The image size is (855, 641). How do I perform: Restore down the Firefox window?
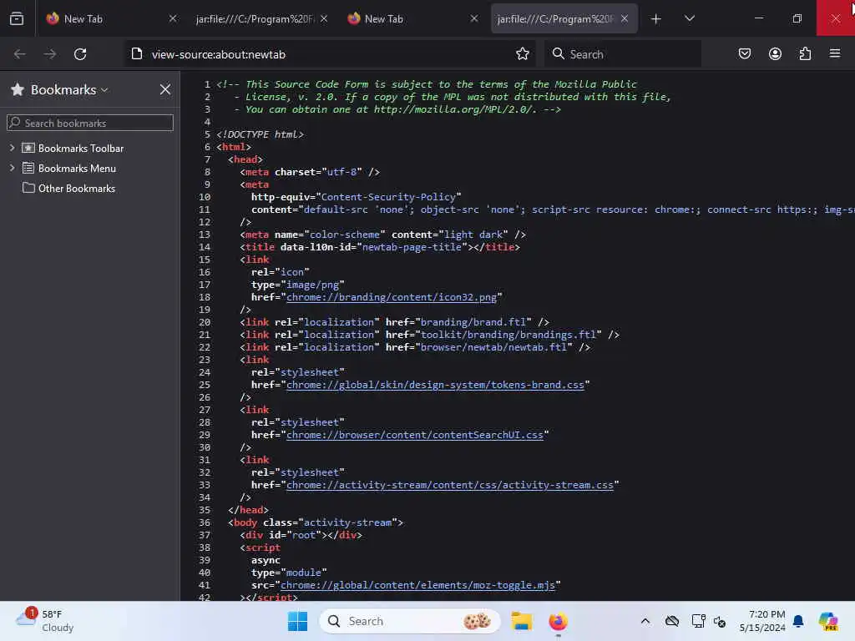click(797, 18)
